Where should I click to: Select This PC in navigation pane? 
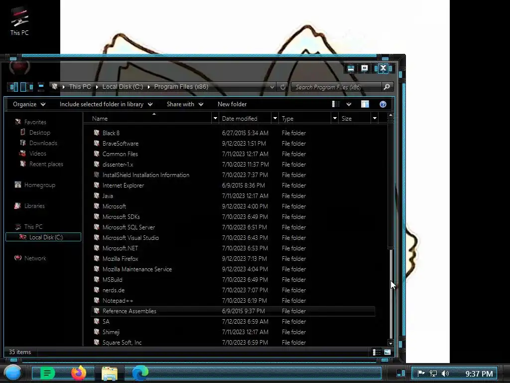[x=33, y=227]
